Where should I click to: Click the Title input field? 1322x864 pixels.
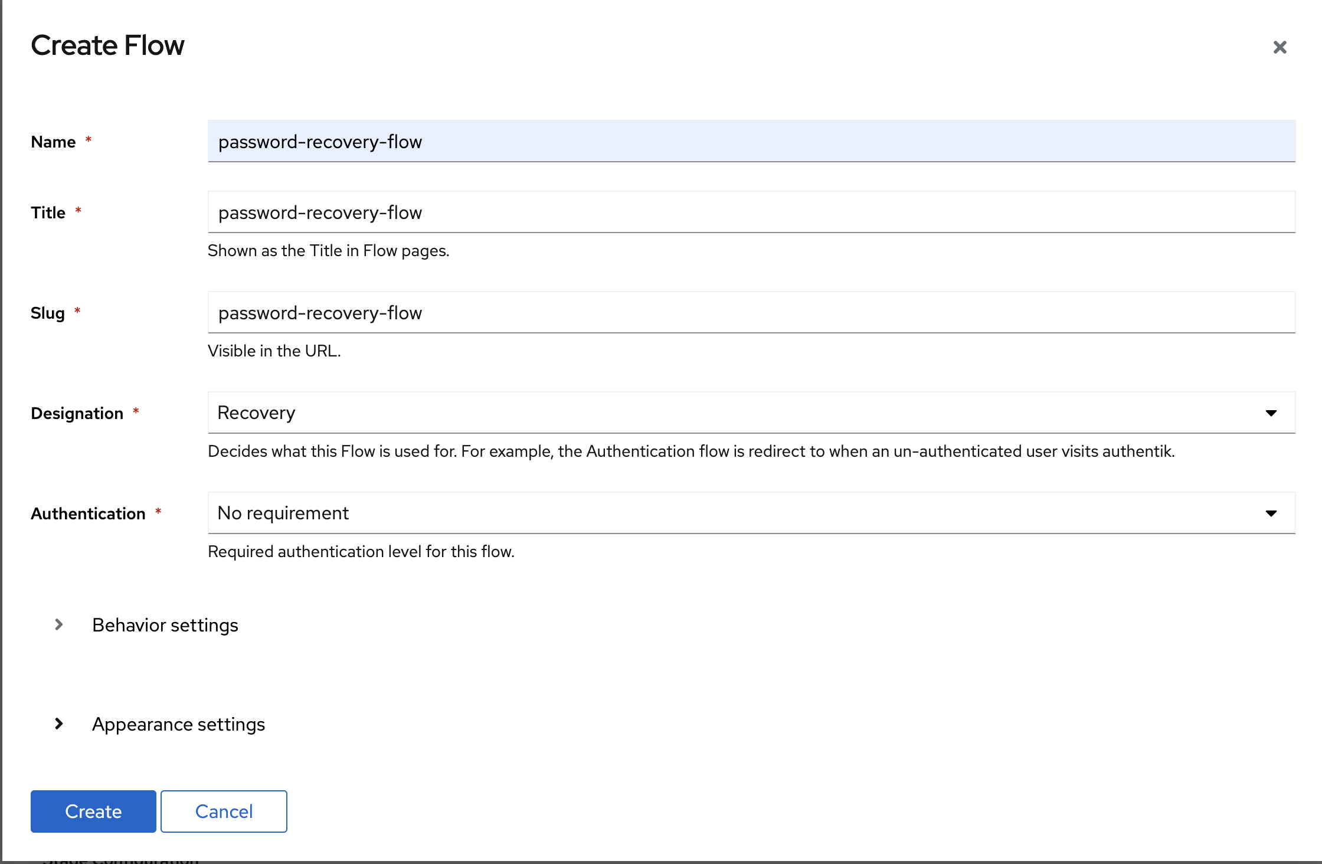click(x=751, y=212)
